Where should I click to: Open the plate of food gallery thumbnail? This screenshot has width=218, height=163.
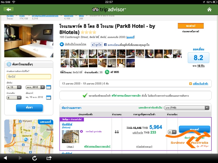(74, 54)
